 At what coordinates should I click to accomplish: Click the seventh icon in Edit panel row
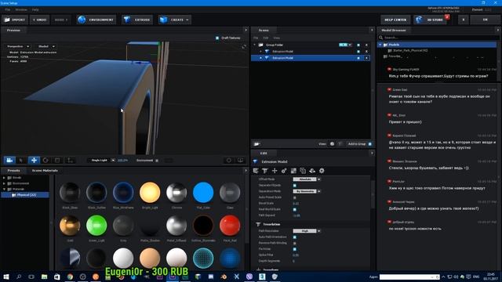[312, 171]
